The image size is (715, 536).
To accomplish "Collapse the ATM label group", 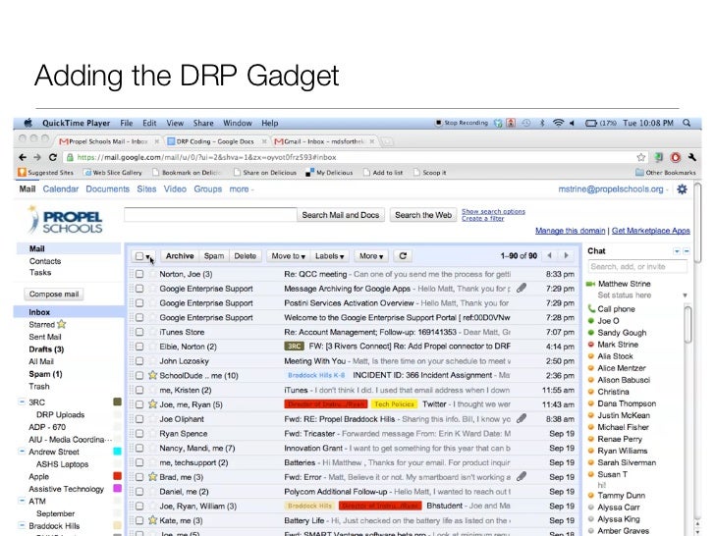I will coord(22,501).
